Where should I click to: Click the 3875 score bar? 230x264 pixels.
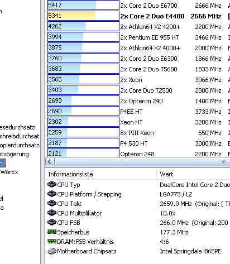(x=83, y=47)
